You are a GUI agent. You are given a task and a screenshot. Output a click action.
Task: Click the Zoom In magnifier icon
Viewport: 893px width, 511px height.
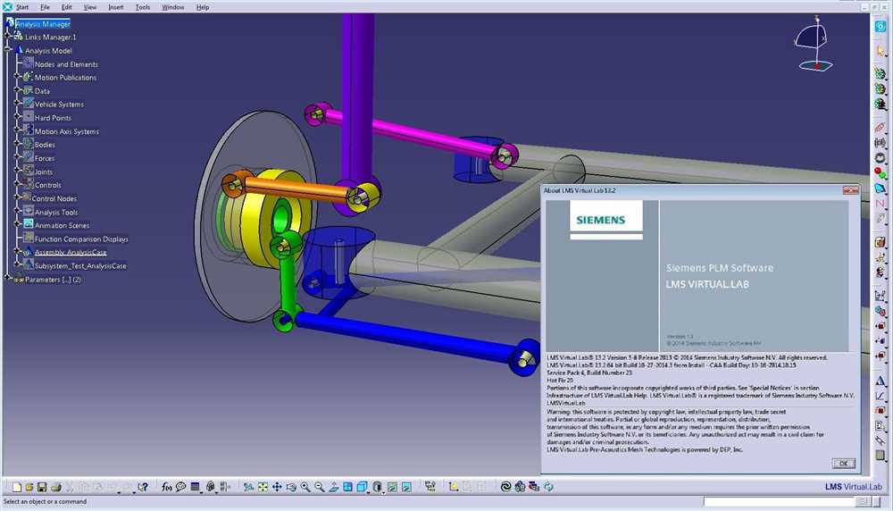pyautogui.click(x=305, y=487)
